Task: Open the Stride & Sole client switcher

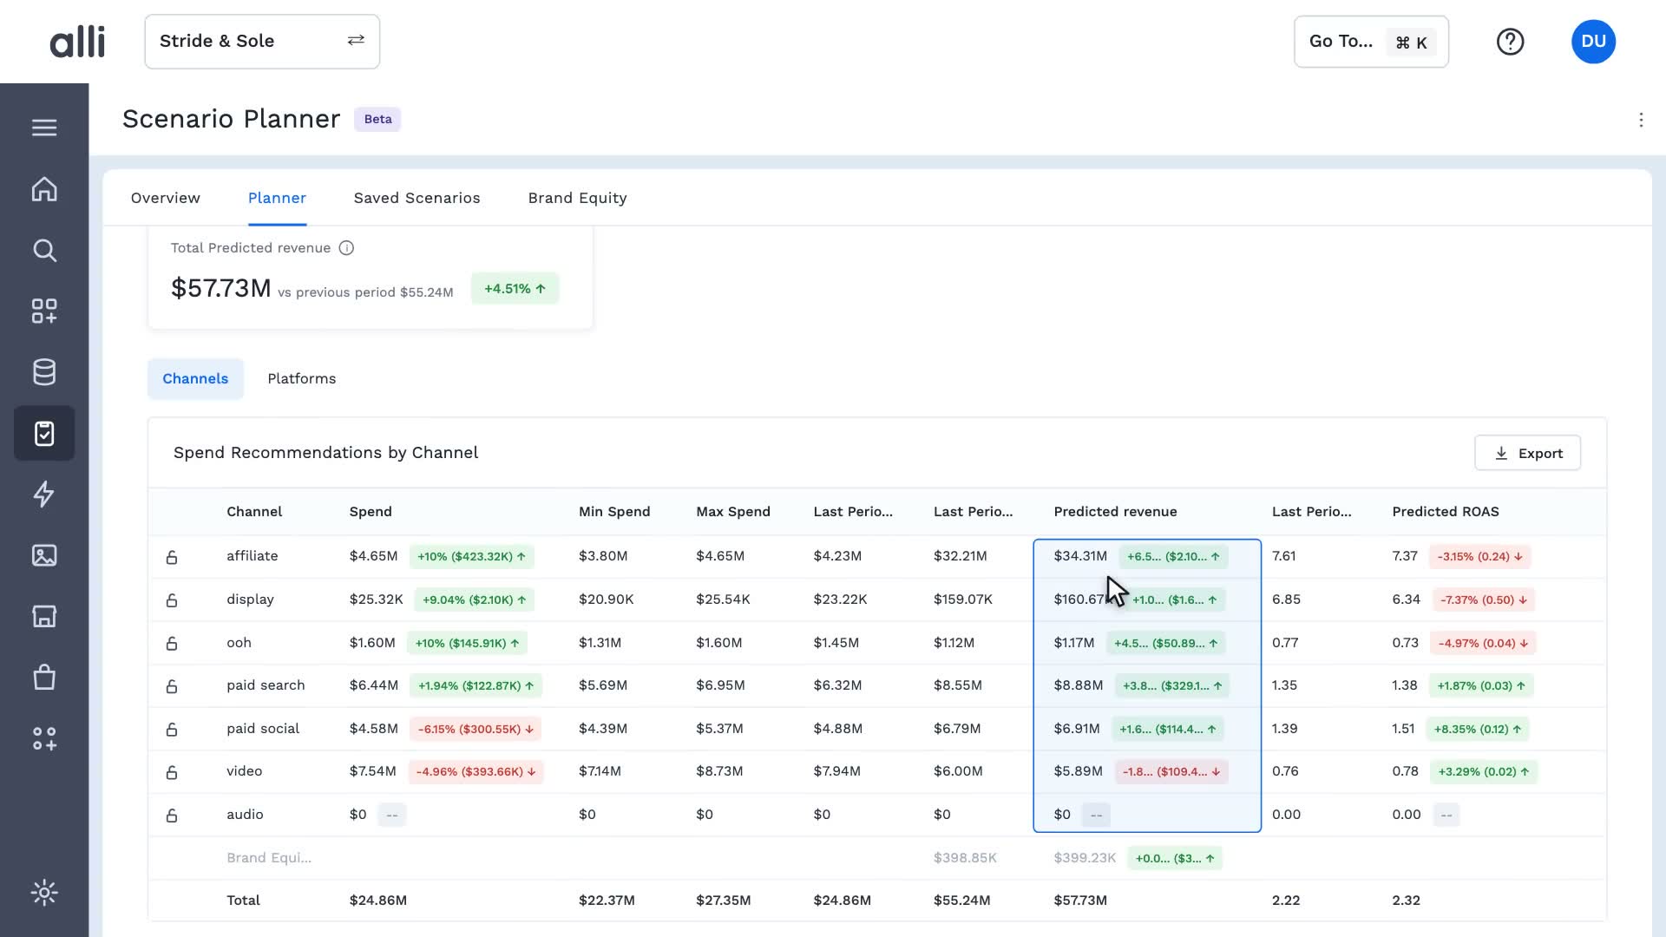Action: coord(262,42)
